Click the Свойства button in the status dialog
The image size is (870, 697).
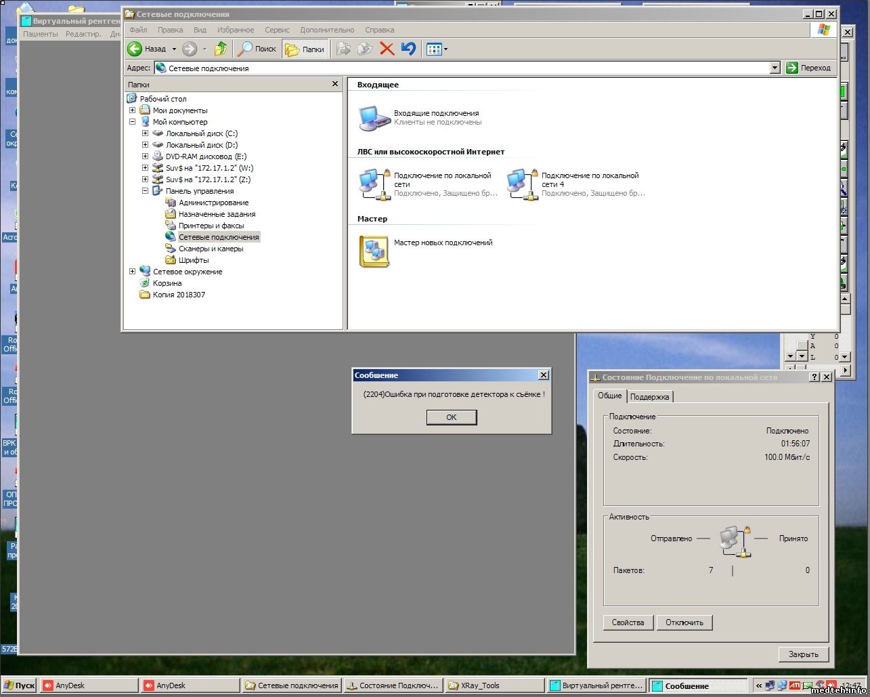pyautogui.click(x=628, y=622)
